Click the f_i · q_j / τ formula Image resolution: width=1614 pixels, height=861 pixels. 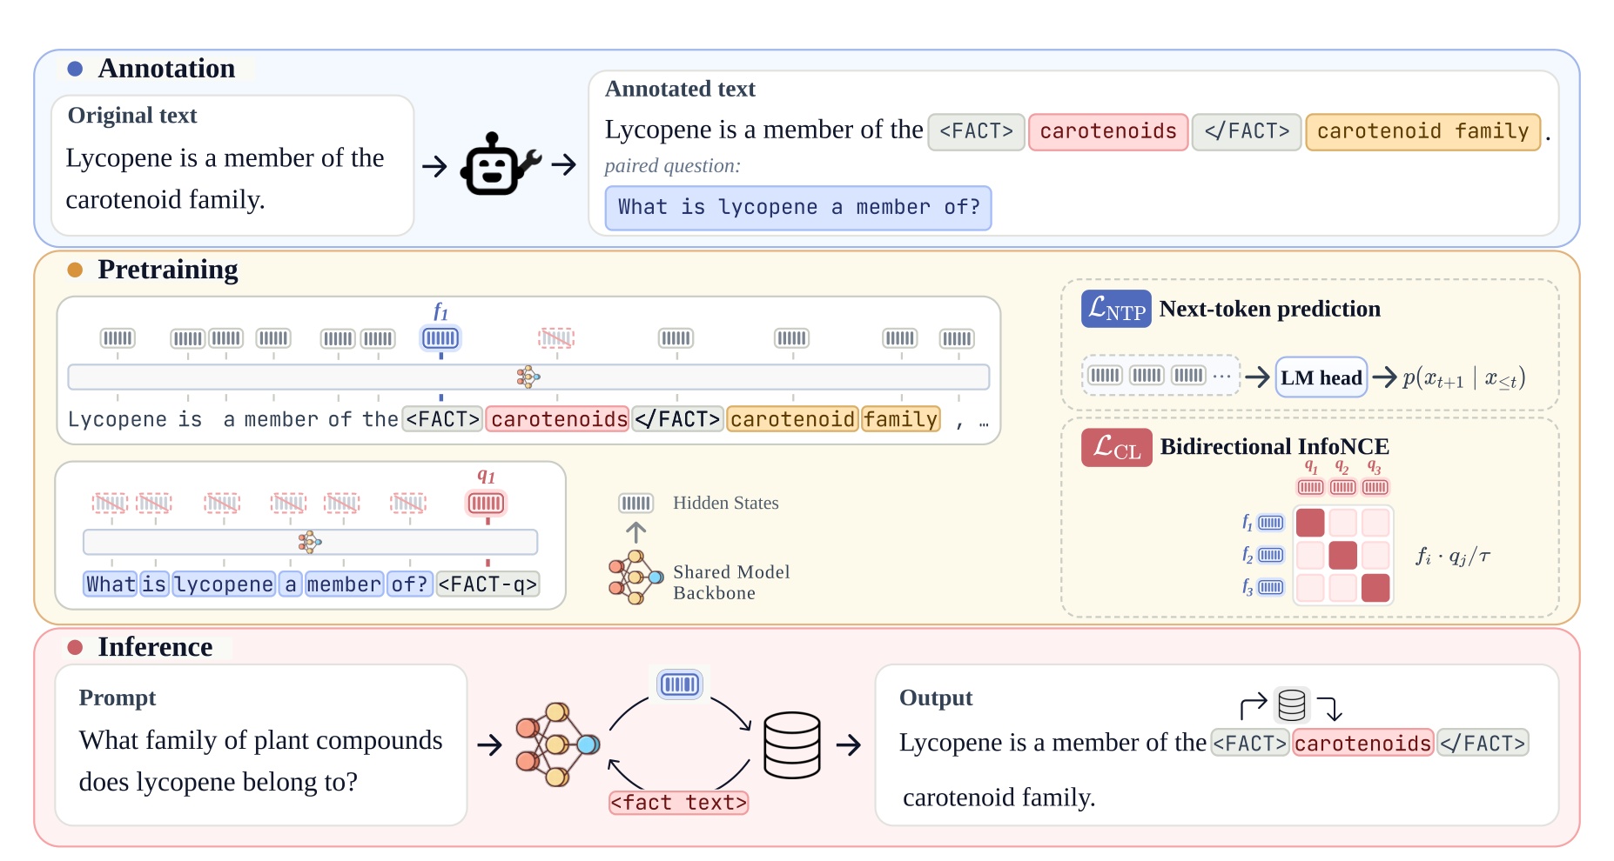pos(1453,557)
